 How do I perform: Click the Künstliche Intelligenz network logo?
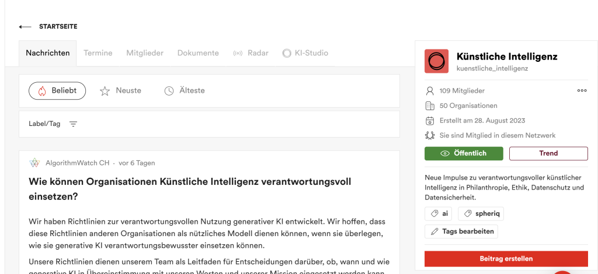(x=436, y=61)
